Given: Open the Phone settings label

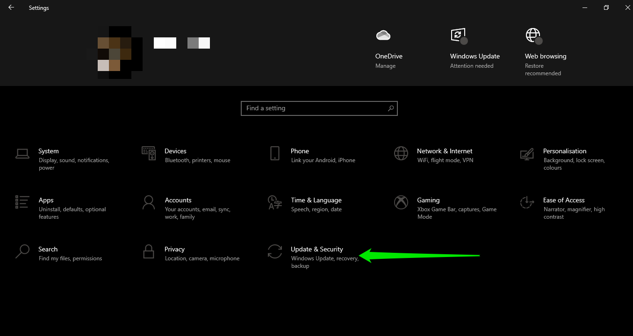Looking at the screenshot, I should (300, 151).
